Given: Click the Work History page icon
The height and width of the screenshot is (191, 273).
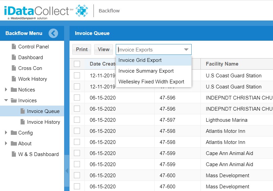Looking at the screenshot, I should click(14, 79).
